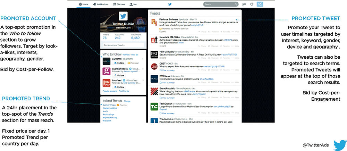The height and width of the screenshot is (151, 347).
Task: View summary of the BrandRepublic tweet
Action: tap(167, 98)
